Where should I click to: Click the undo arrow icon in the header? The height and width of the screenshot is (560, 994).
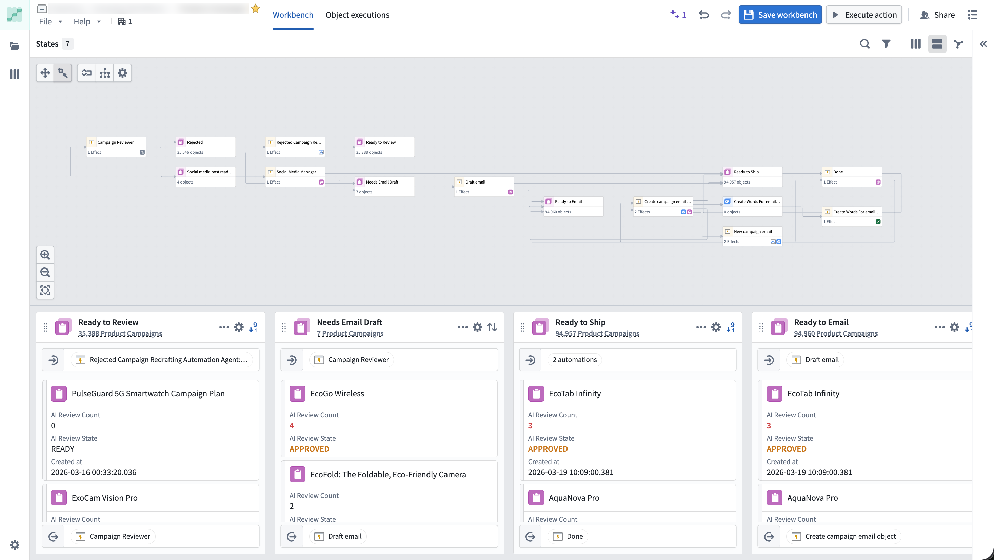pos(704,15)
